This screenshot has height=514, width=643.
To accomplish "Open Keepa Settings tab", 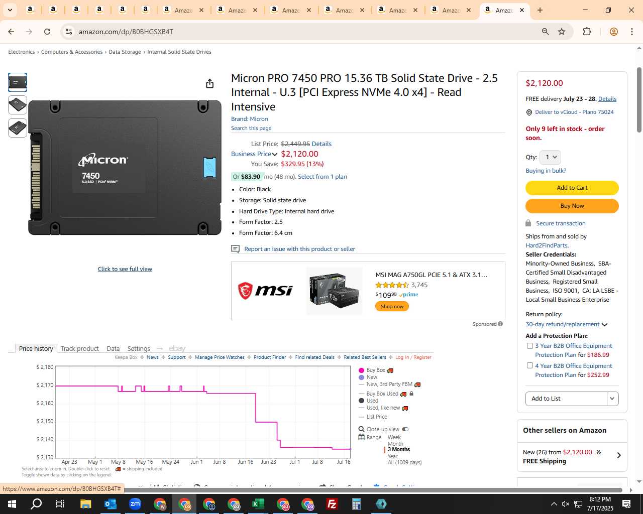I will (x=139, y=348).
